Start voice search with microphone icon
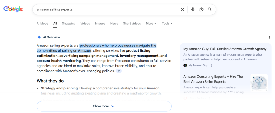275x113 pixels. tap(193, 9)
